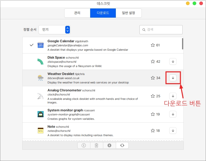Image resolution: width=206 pixels, height=161 pixels.
Task: Download the Disk Space desklet
Action: pyautogui.click(x=173, y=61)
